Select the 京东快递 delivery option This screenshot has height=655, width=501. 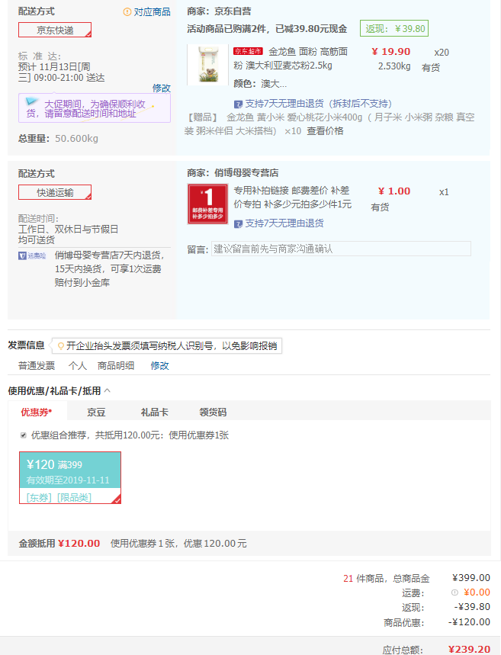[55, 30]
